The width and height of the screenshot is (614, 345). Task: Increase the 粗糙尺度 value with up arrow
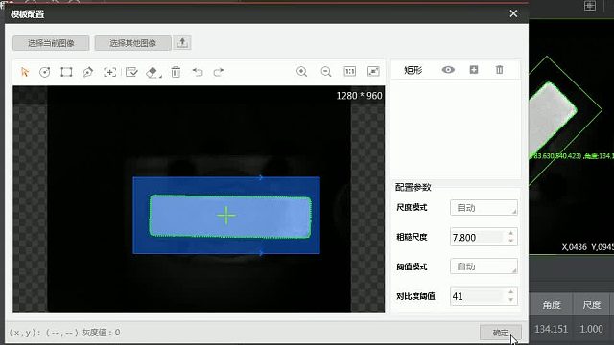click(x=511, y=233)
